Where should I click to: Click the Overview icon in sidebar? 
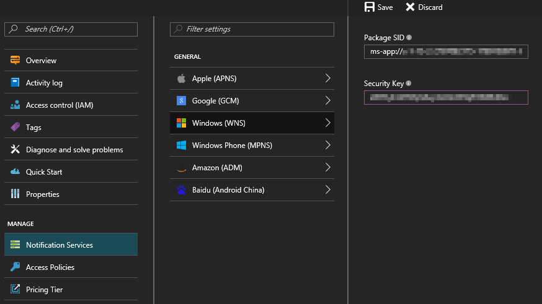click(16, 60)
